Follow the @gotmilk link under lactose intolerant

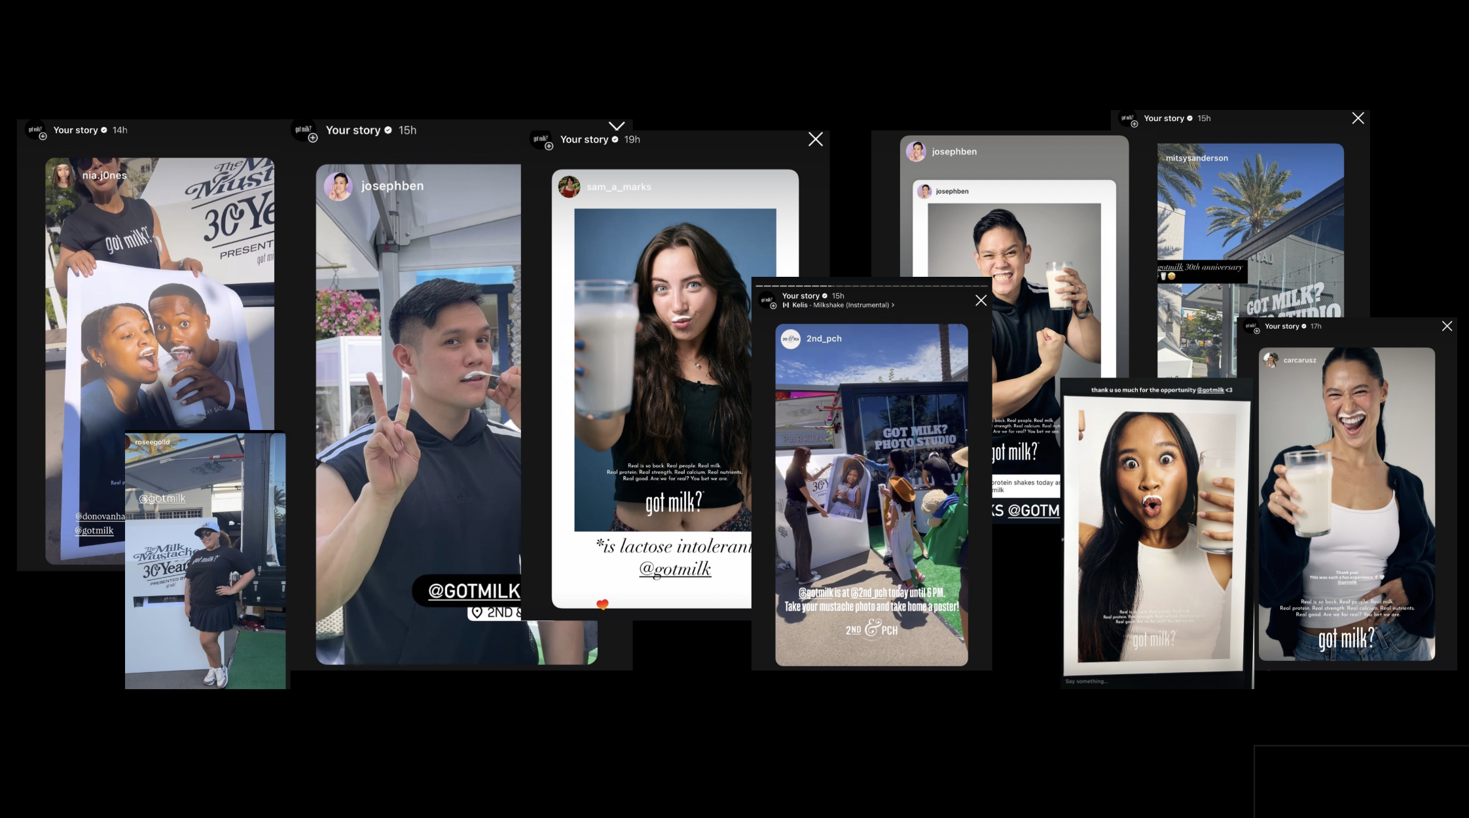click(675, 569)
